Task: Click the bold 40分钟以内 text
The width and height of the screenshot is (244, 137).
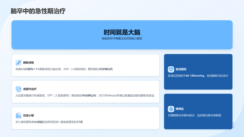Action: click(x=106, y=69)
